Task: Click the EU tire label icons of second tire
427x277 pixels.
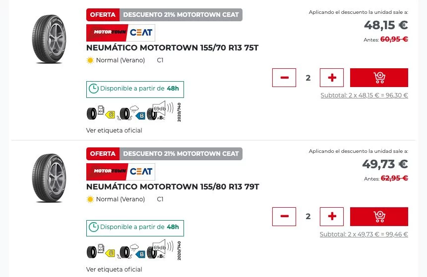Action: coord(134,251)
